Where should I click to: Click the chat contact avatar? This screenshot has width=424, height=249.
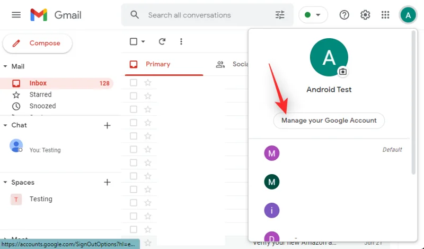coord(16,146)
